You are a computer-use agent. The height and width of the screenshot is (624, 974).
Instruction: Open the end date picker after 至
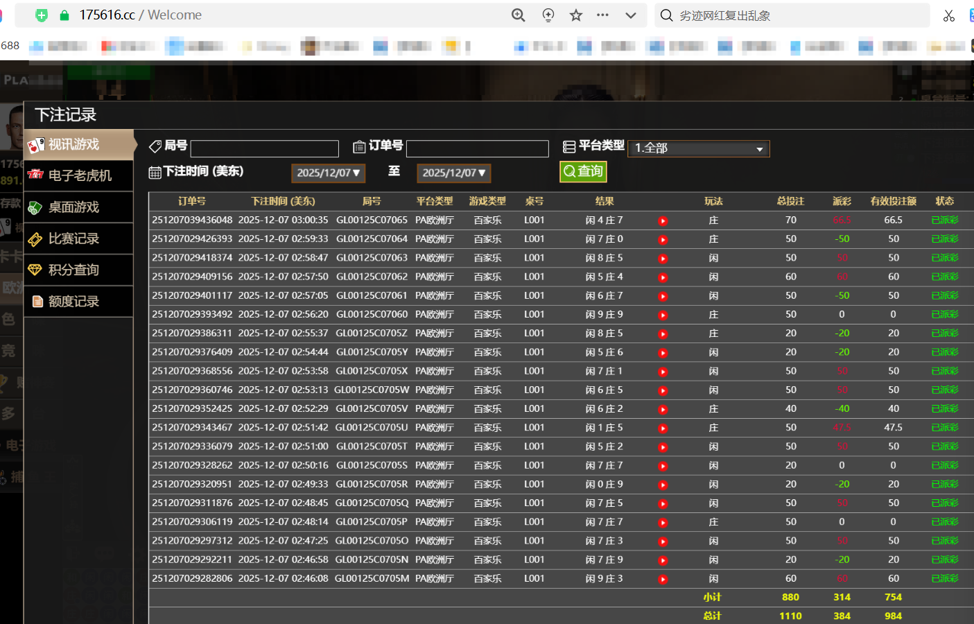[453, 173]
